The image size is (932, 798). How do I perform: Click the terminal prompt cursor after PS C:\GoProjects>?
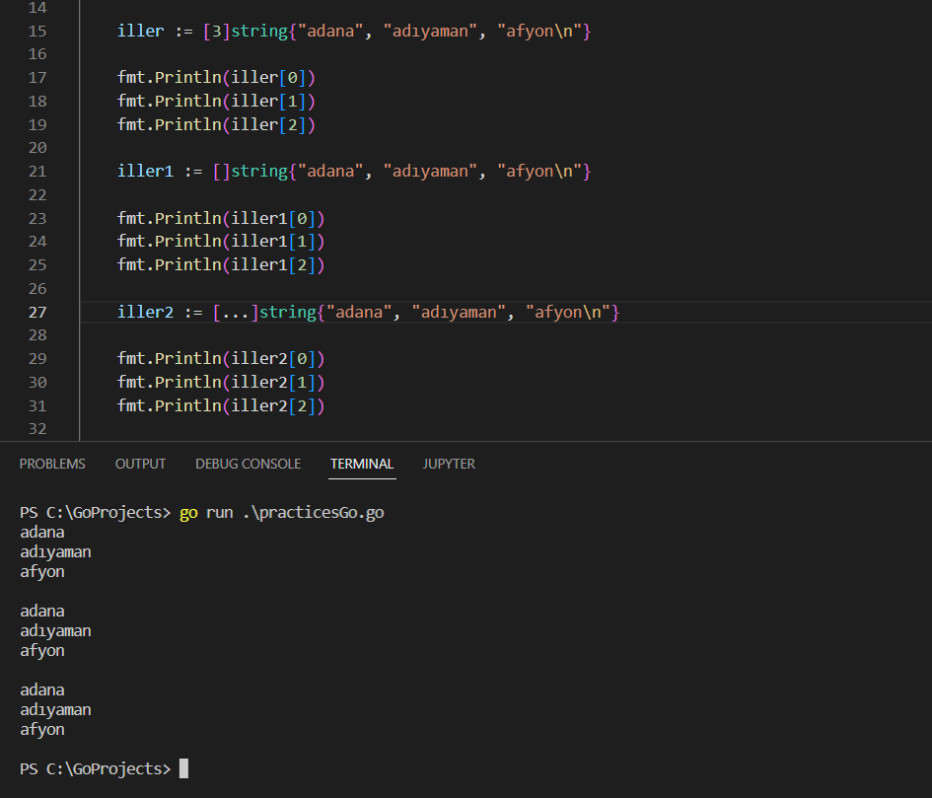coord(183,768)
